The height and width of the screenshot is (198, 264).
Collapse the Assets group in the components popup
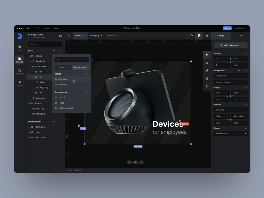pyautogui.click(x=87, y=74)
